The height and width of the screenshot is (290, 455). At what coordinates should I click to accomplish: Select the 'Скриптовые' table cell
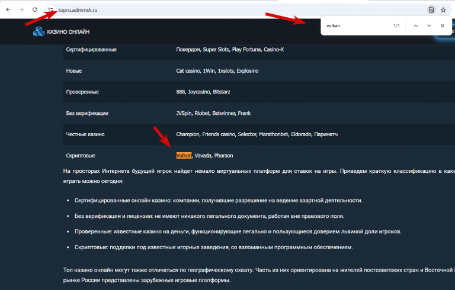(x=81, y=156)
